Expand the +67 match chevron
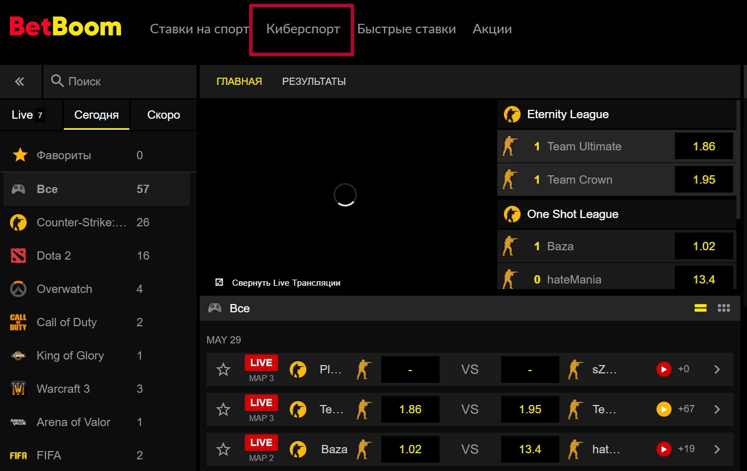Image resolution: width=747 pixels, height=471 pixels. tap(717, 409)
